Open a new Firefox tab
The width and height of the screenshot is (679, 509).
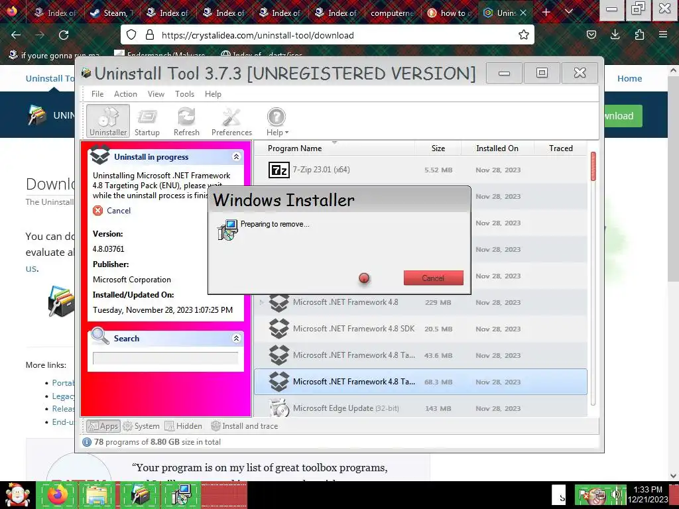[546, 12]
